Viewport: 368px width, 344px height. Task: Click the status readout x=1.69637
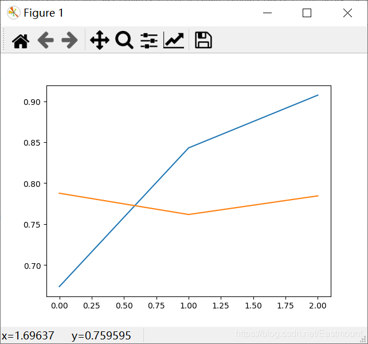coord(28,335)
